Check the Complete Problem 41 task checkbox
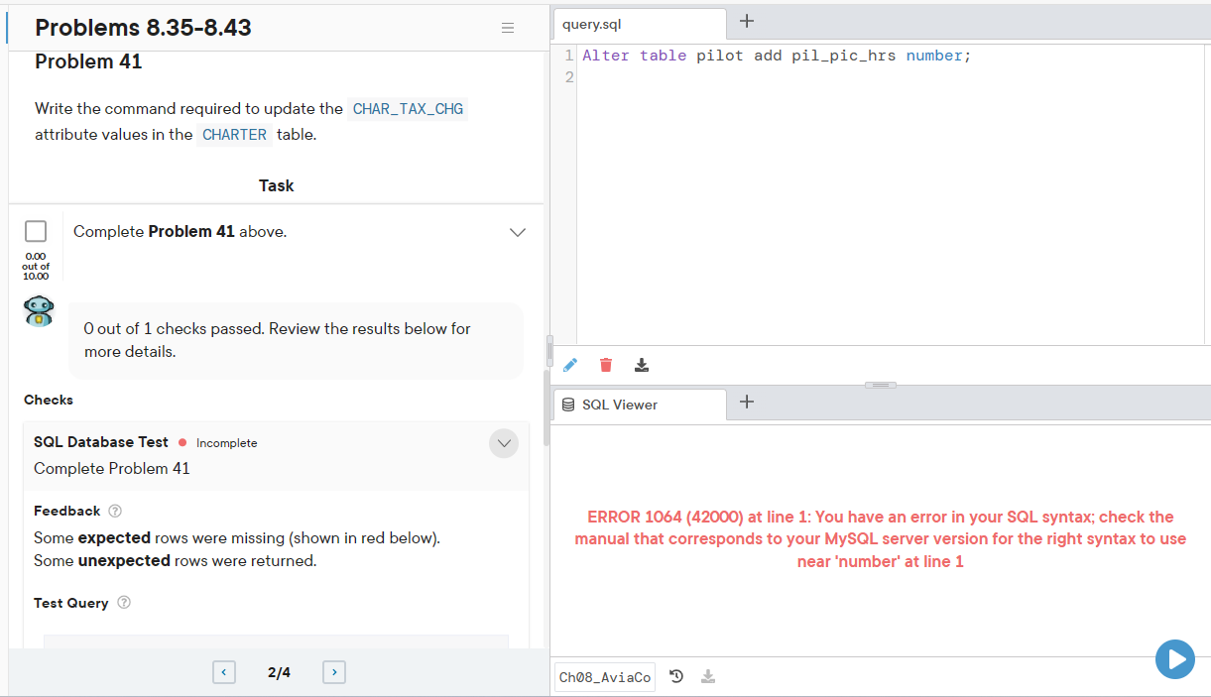 click(36, 231)
